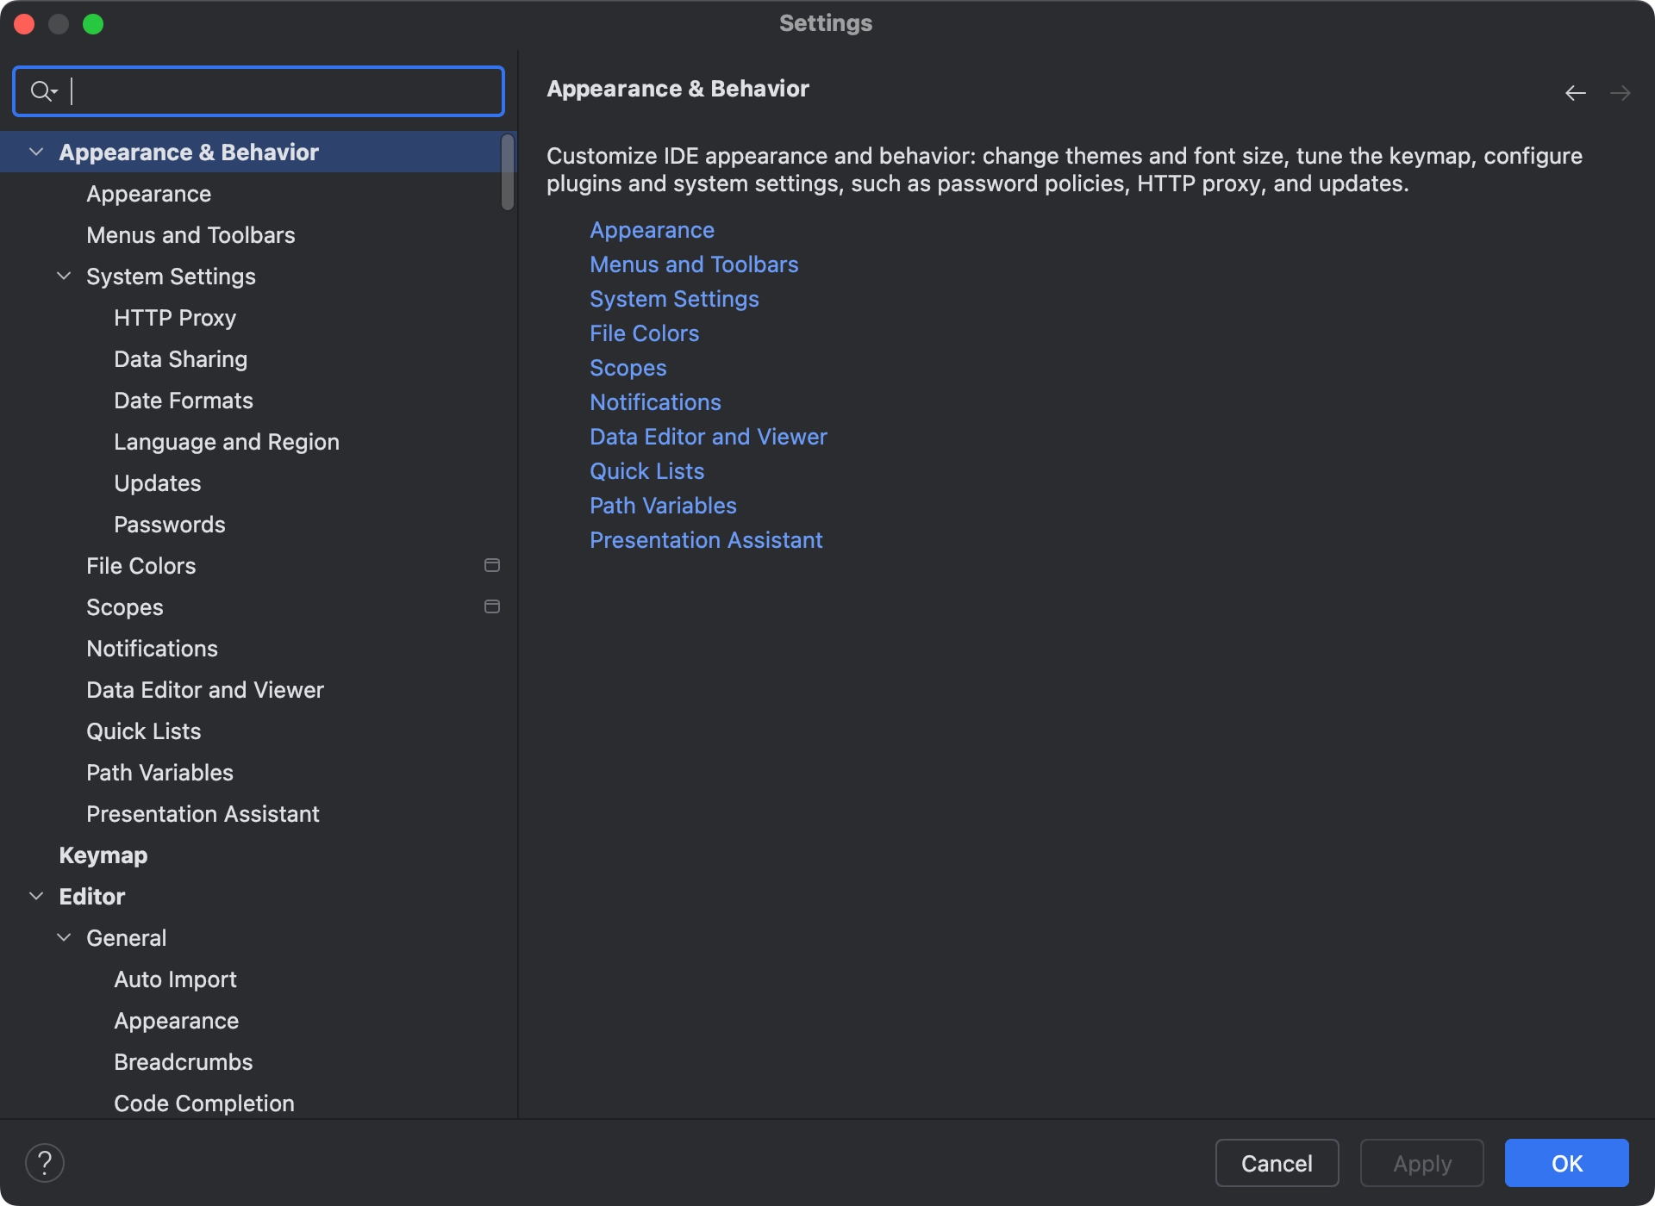The image size is (1655, 1206).
Task: Open Passwords settings in the tree
Action: click(x=170, y=525)
